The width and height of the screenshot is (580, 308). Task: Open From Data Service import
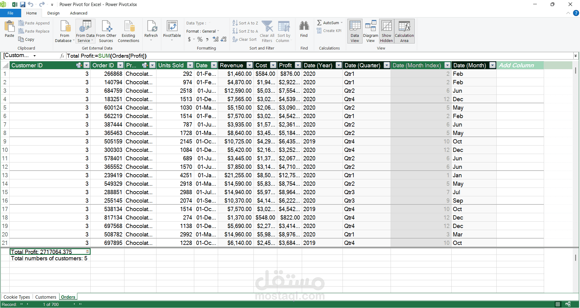tap(85, 31)
